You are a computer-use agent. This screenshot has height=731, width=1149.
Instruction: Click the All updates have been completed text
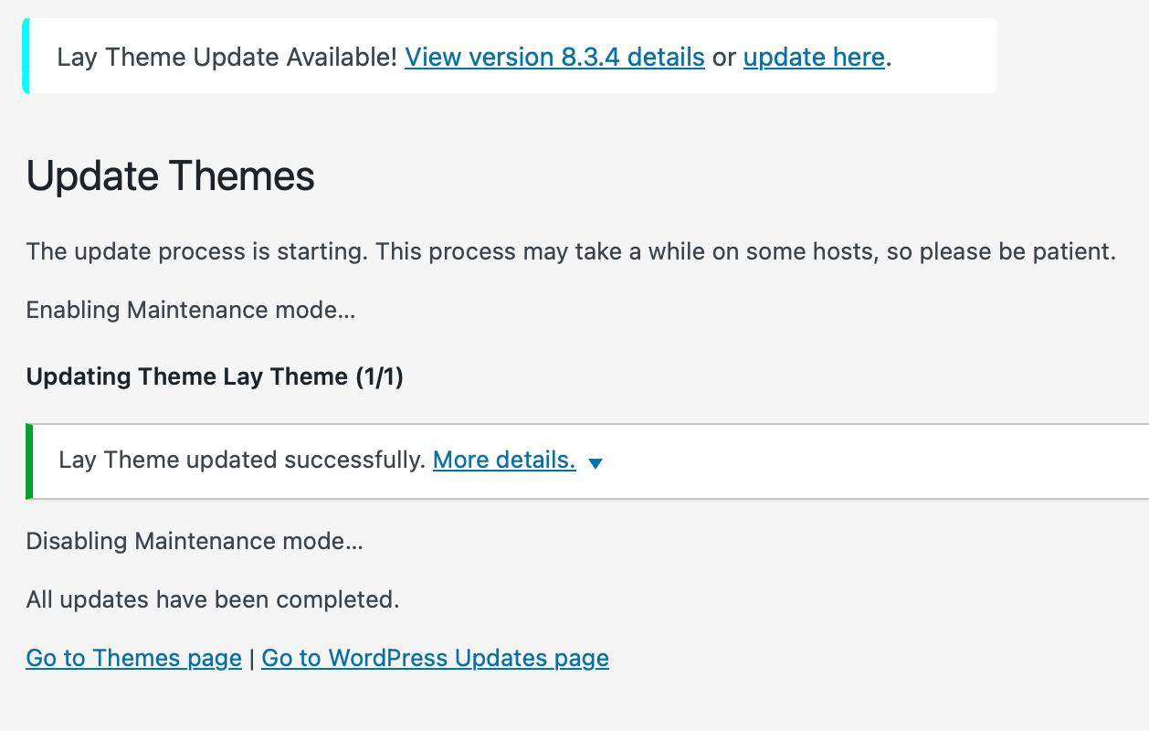pos(213,599)
